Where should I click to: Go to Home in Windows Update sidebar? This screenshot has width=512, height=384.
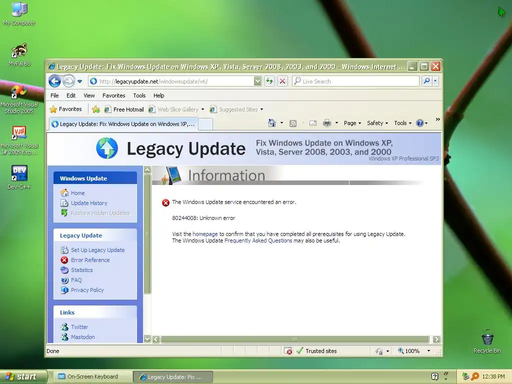[x=77, y=193]
